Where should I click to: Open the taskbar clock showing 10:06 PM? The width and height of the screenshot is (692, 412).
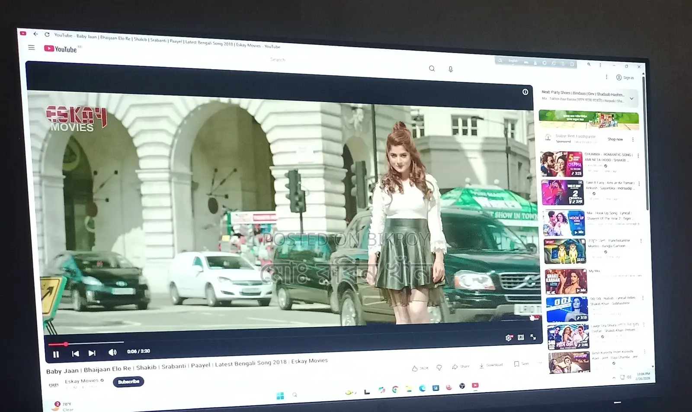coord(643,376)
